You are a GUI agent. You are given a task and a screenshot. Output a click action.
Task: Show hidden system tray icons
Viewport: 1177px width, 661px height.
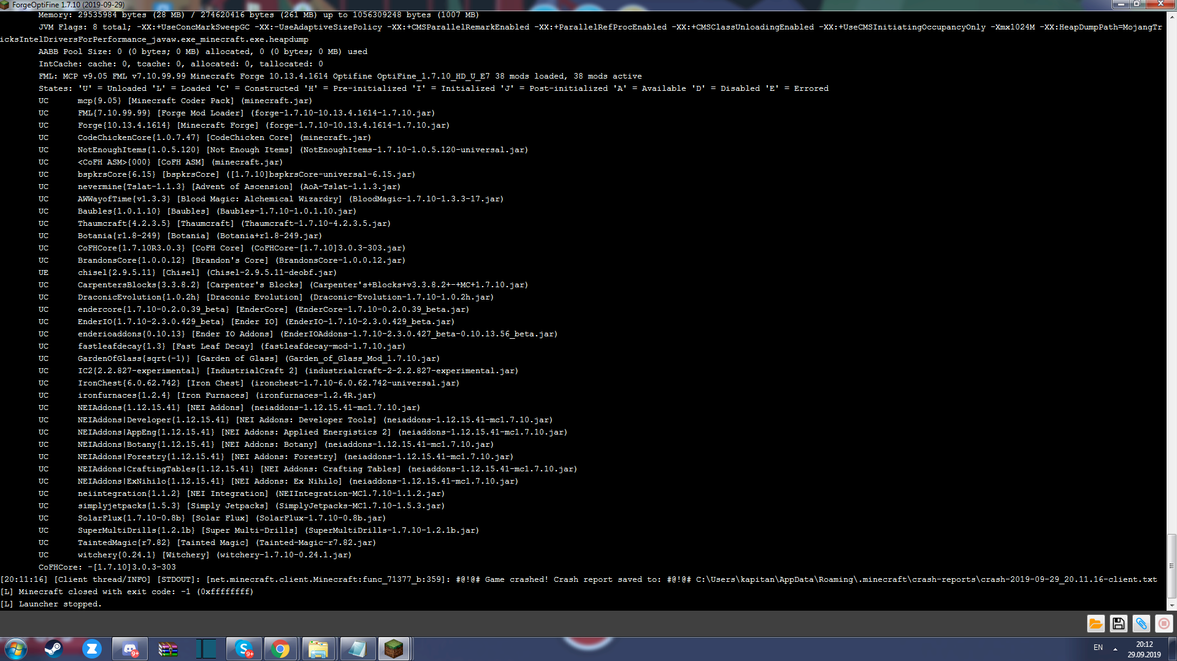tap(1115, 649)
